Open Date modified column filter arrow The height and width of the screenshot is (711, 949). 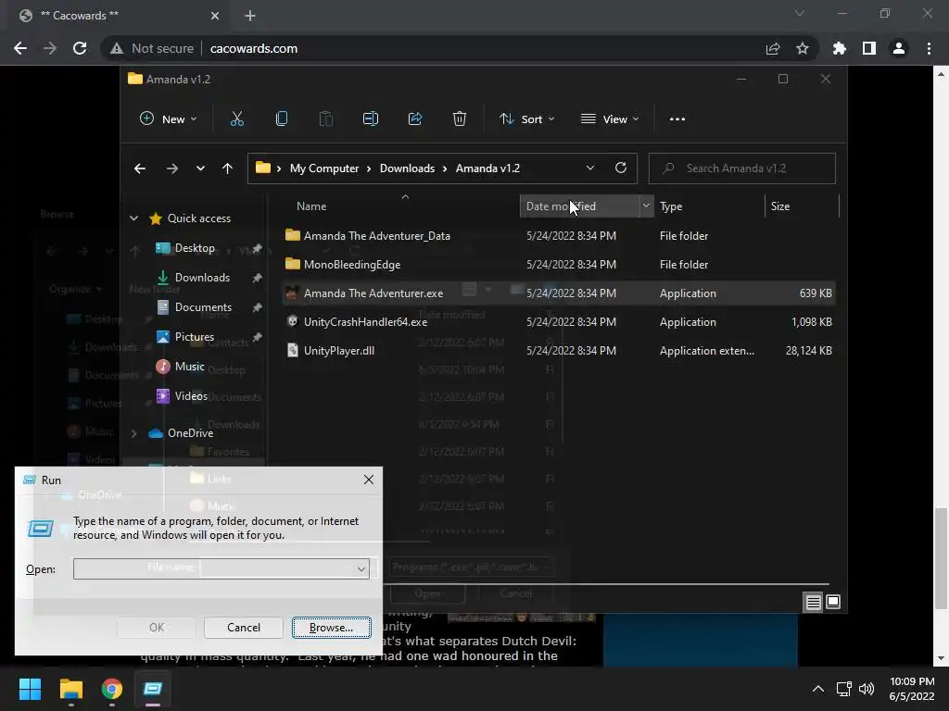(x=646, y=206)
